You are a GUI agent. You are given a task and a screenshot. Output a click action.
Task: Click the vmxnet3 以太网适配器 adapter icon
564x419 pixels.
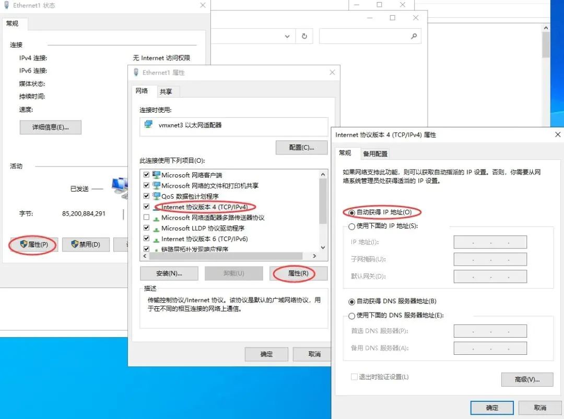coord(148,124)
